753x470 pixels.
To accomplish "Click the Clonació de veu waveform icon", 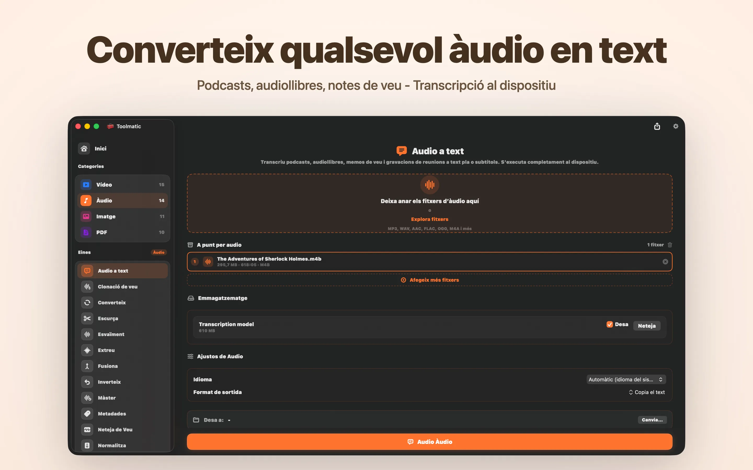I will pos(87,287).
